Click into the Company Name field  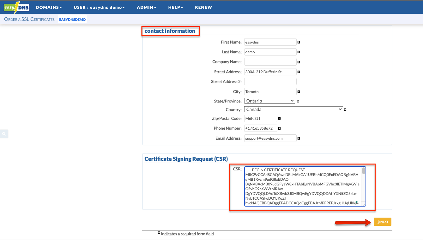[270, 62]
